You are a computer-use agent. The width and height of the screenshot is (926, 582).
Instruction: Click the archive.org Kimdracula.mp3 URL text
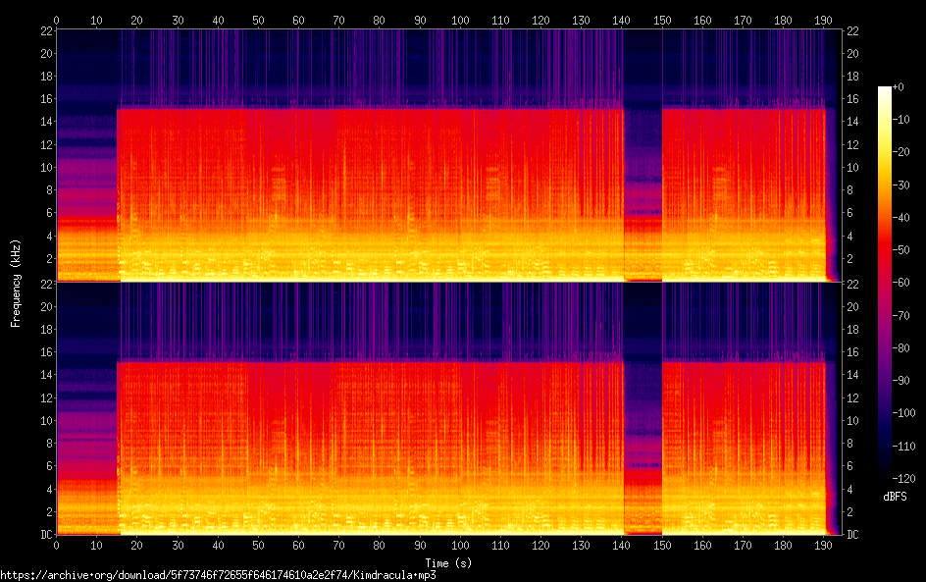(x=218, y=575)
